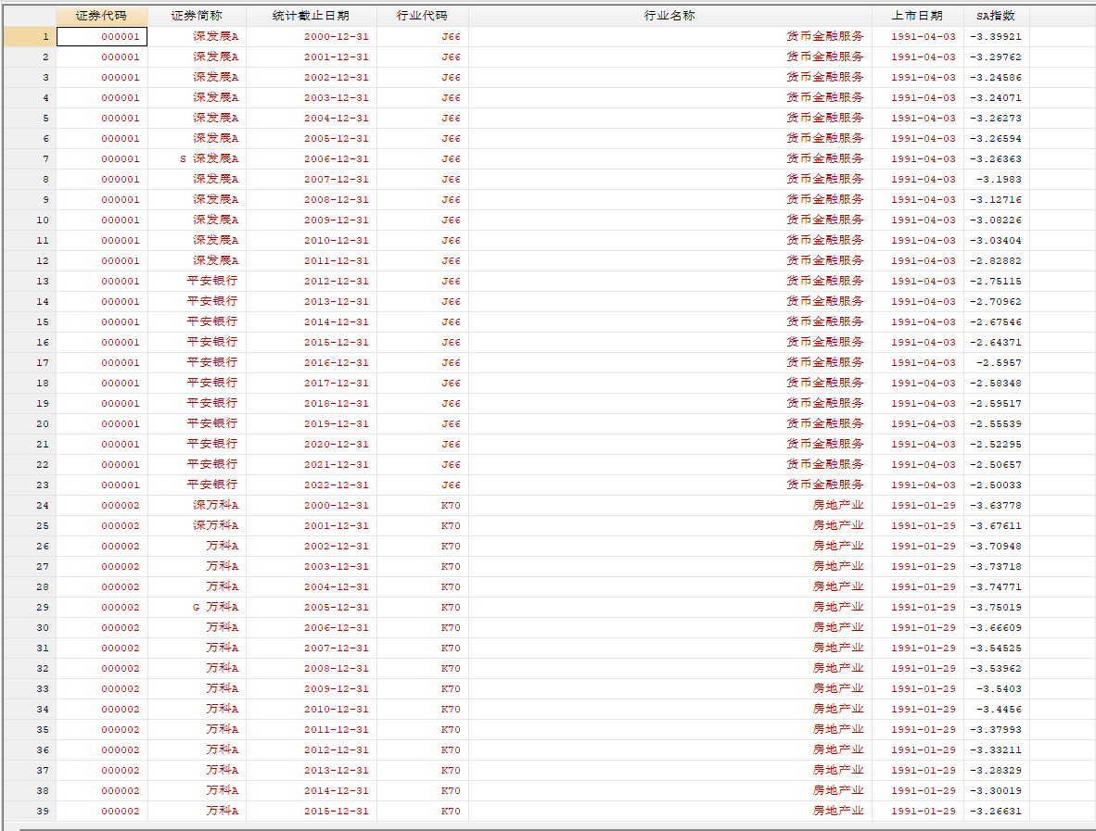This screenshot has height=831, width=1096.
Task: Select row number 24 header
Action: (x=30, y=505)
